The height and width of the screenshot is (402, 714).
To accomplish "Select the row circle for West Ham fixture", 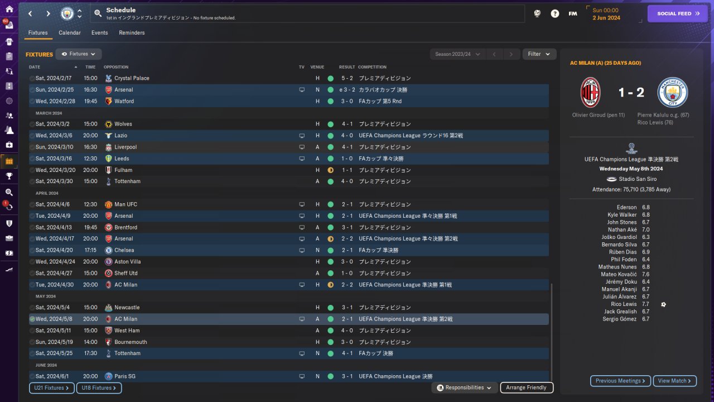I will [32, 331].
